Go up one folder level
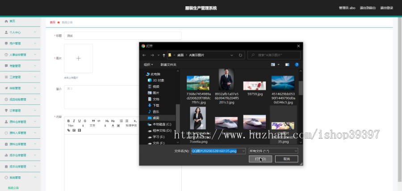 pos(164,55)
